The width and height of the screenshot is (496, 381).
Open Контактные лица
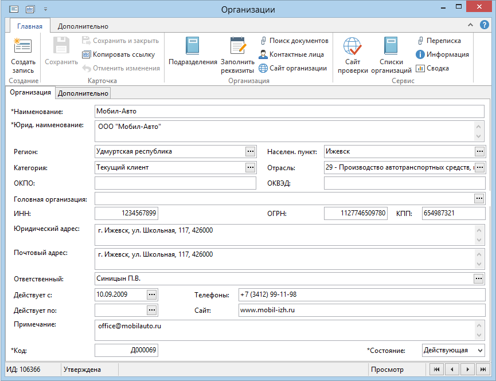coord(291,54)
